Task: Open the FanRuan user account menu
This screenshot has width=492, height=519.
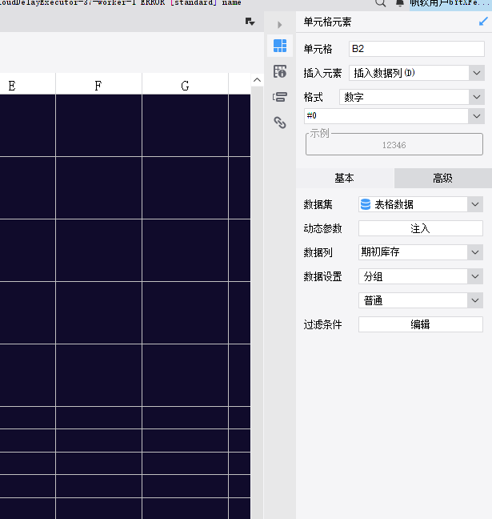Action: pyautogui.click(x=450, y=3)
